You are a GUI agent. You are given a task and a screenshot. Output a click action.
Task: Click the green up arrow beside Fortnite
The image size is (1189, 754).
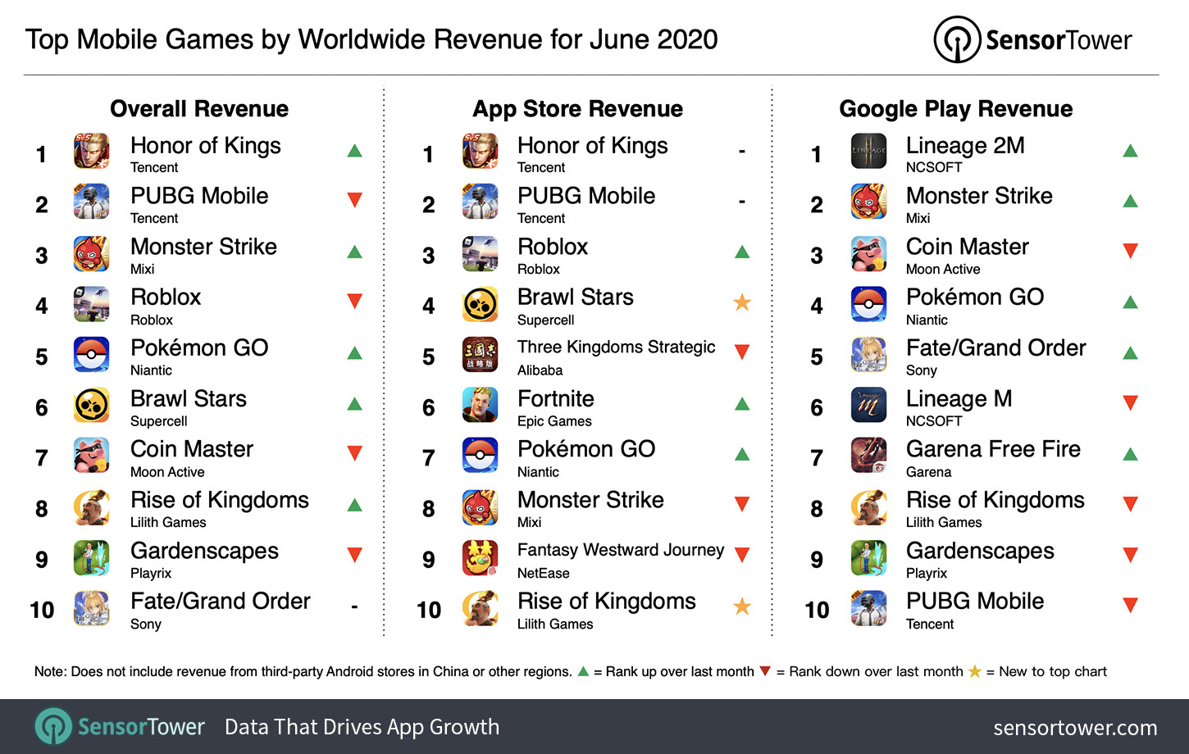[x=742, y=403]
